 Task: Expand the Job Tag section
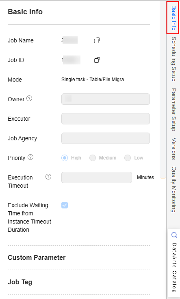pos(20,282)
